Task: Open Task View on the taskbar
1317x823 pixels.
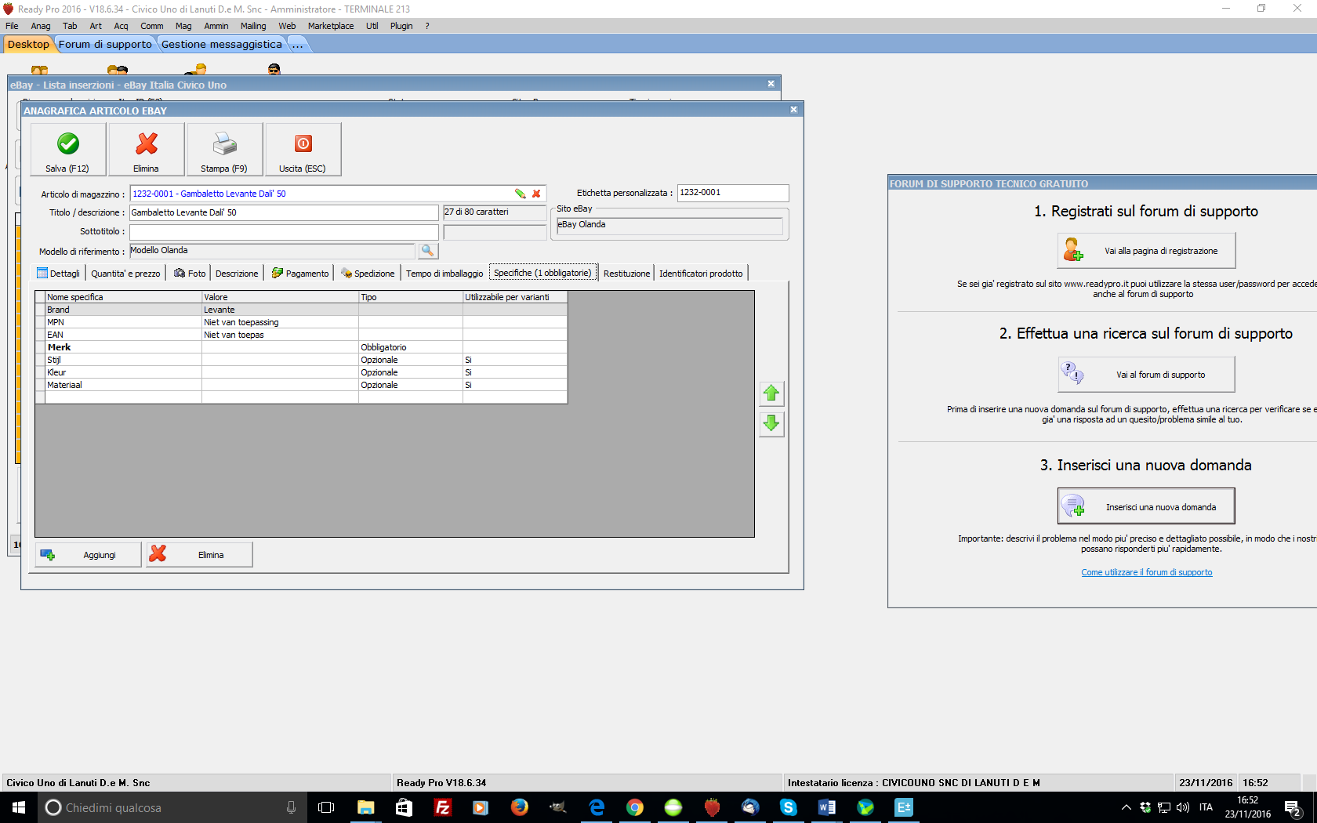Action: (326, 807)
